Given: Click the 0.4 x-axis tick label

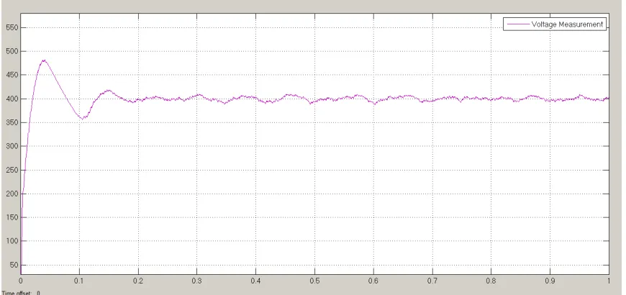Looking at the screenshot, I should pos(256,281).
